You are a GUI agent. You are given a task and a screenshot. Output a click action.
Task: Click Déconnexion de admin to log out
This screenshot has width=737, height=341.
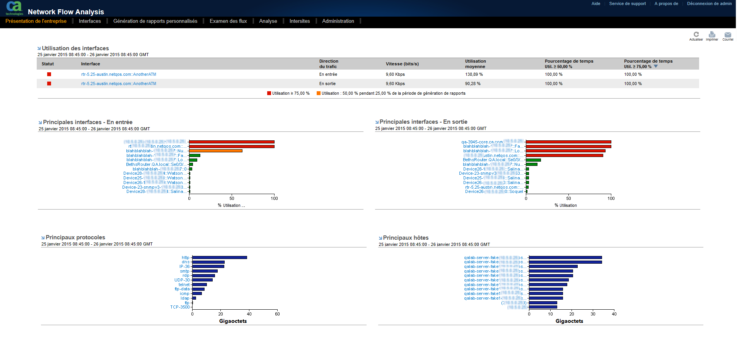point(709,3)
